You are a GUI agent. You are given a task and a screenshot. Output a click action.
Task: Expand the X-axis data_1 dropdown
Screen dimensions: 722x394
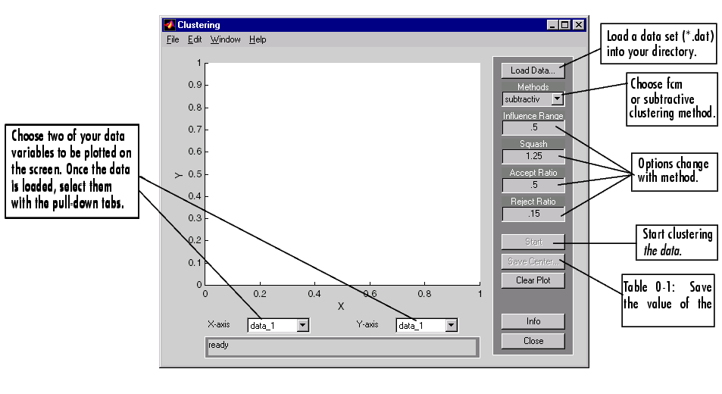tap(302, 325)
